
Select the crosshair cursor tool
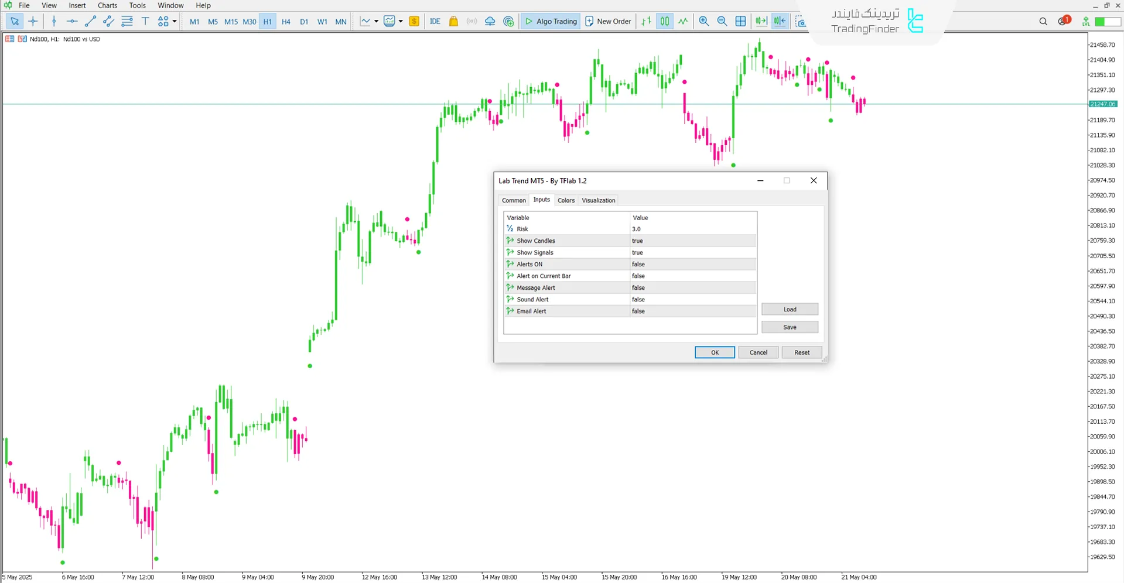(x=33, y=22)
